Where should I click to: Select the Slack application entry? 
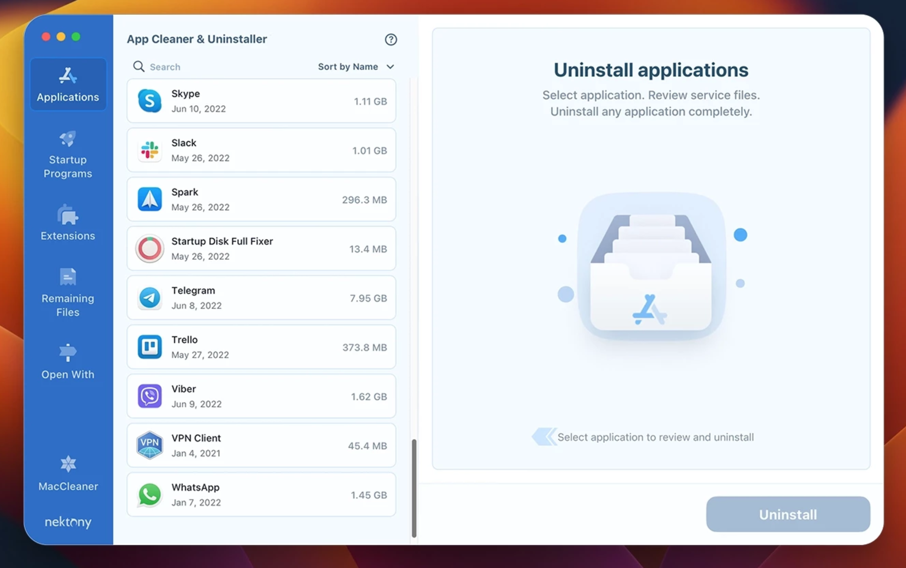click(262, 150)
